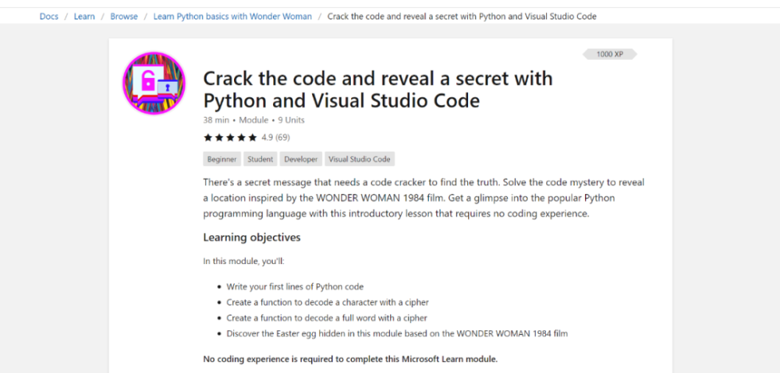Open the Docs breadcrumb link
This screenshot has height=373, width=780.
[x=49, y=16]
